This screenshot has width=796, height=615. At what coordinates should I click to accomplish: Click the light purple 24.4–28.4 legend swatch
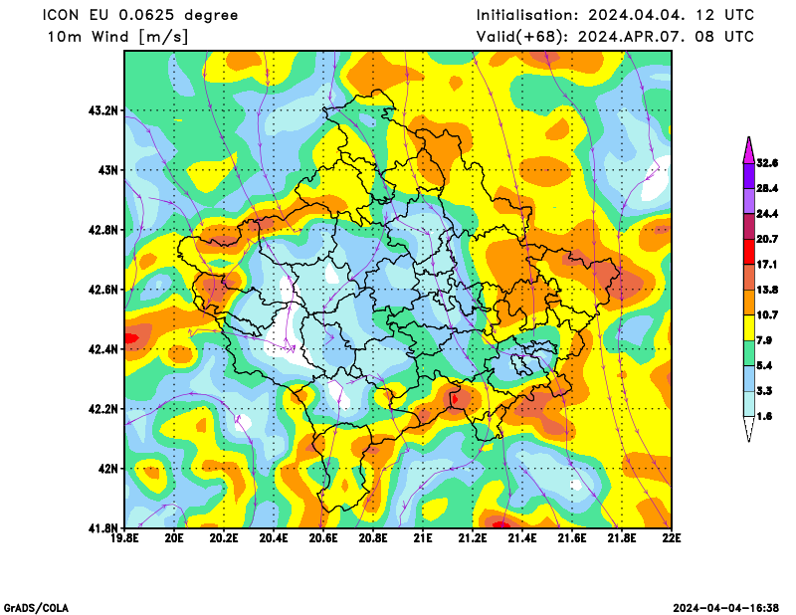(749, 201)
